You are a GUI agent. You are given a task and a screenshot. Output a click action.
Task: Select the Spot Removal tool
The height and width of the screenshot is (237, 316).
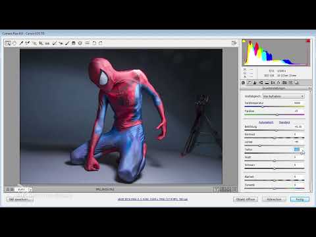[x=54, y=43]
